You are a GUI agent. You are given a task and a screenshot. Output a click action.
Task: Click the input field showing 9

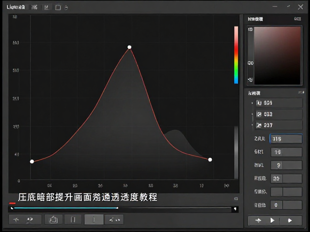click(286, 165)
